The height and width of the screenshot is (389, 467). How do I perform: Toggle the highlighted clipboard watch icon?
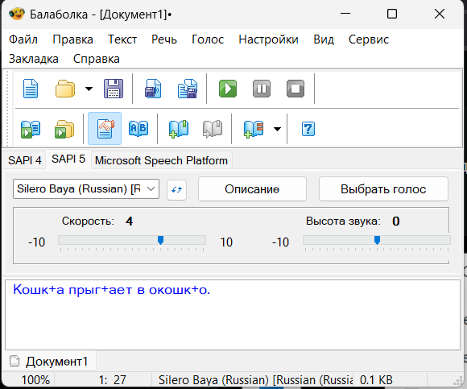coord(105,129)
